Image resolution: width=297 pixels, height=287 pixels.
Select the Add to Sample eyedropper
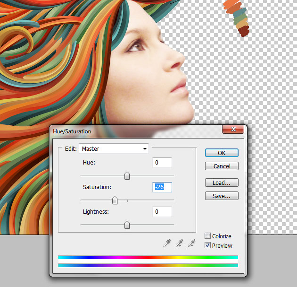179,243
